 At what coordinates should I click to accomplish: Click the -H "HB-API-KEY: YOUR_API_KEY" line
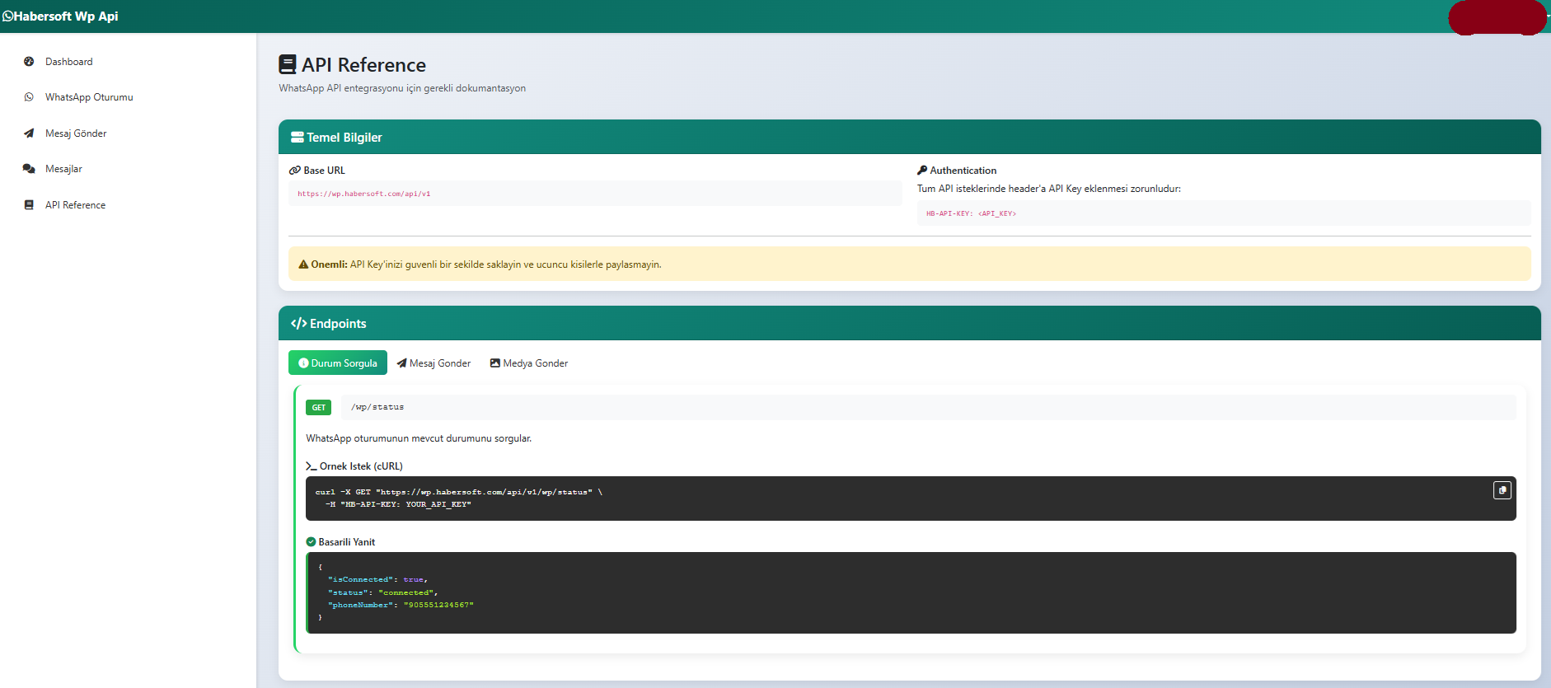(x=398, y=504)
